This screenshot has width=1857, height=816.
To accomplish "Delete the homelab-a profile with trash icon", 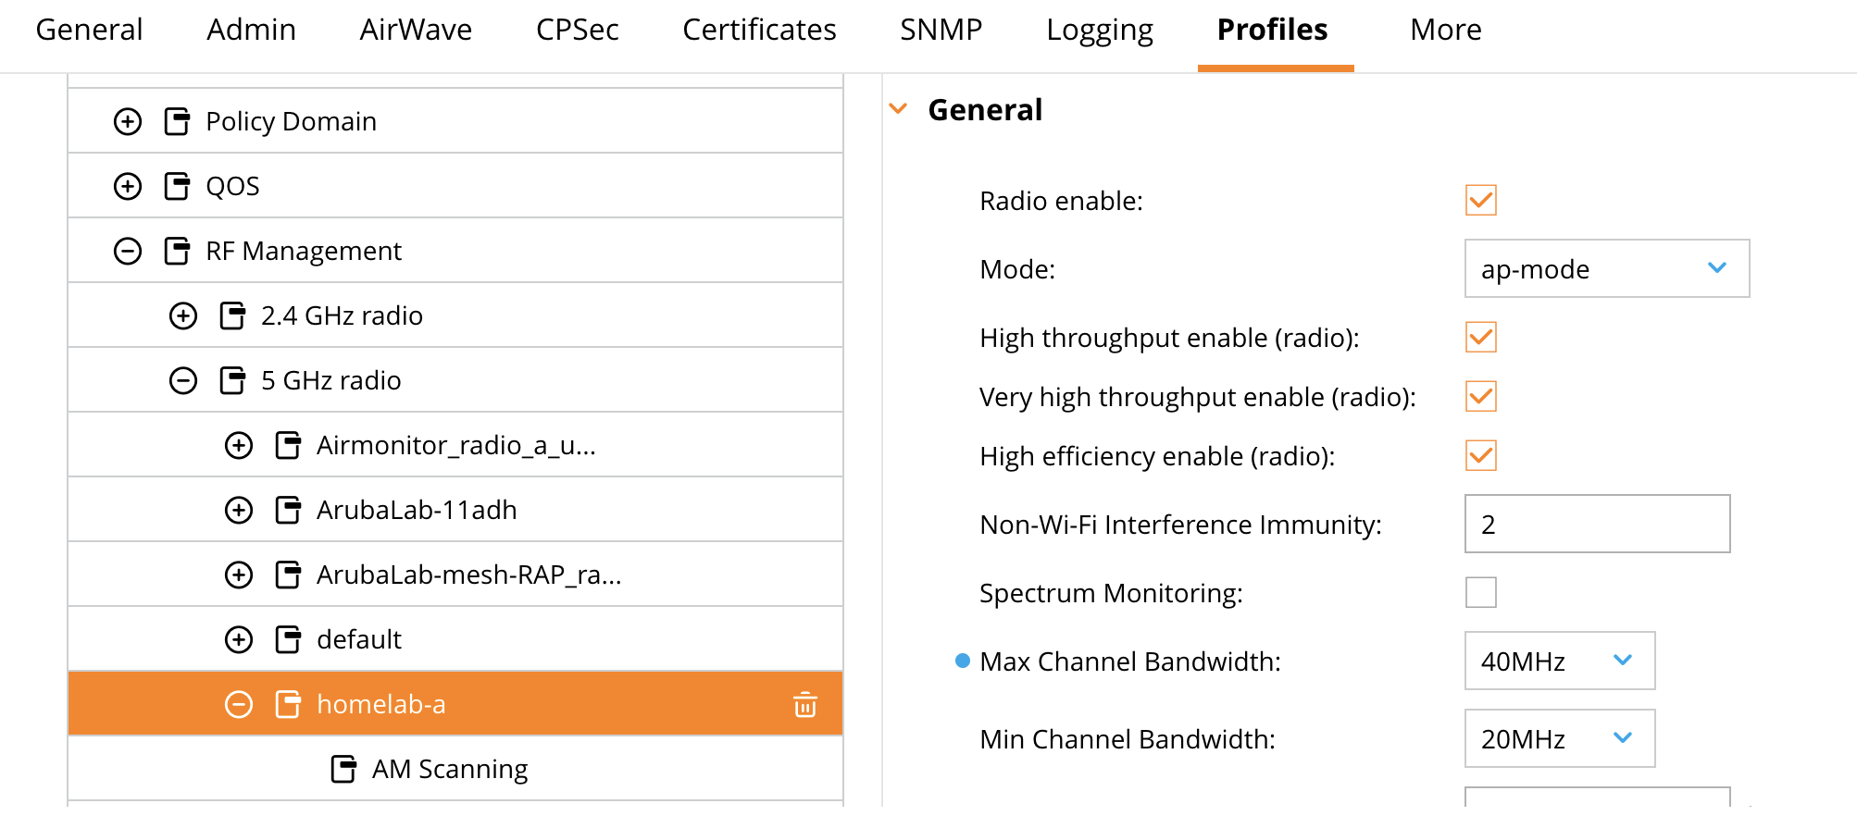I will click(804, 705).
